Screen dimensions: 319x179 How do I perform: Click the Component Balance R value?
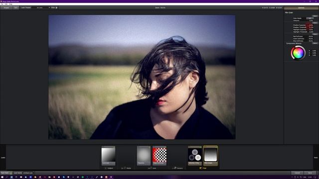314,51
